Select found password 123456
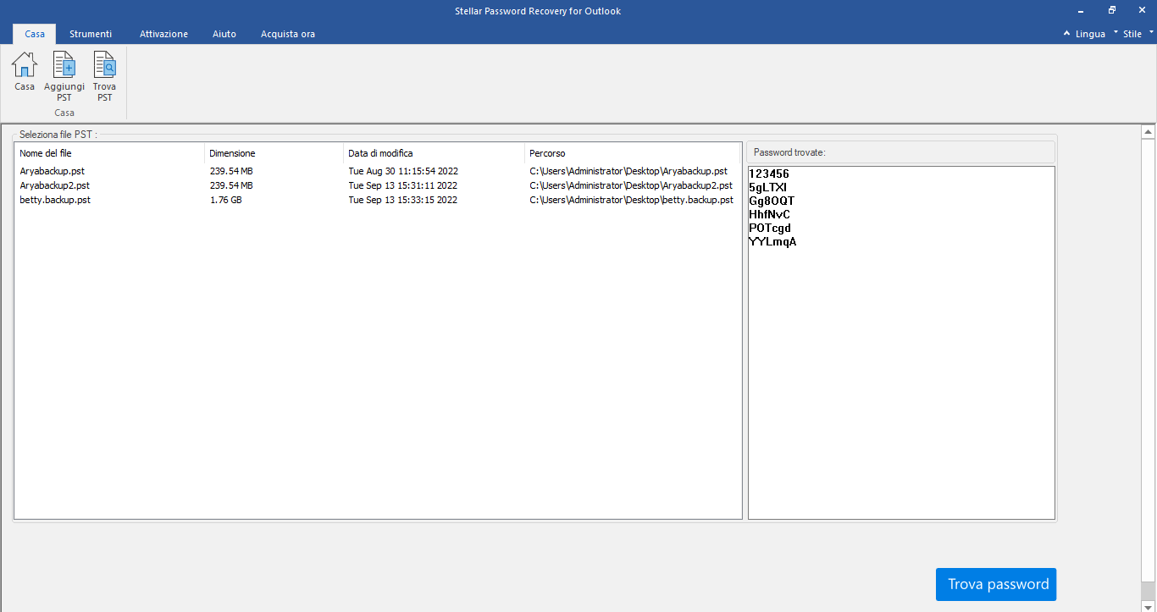1157x612 pixels. pos(769,174)
